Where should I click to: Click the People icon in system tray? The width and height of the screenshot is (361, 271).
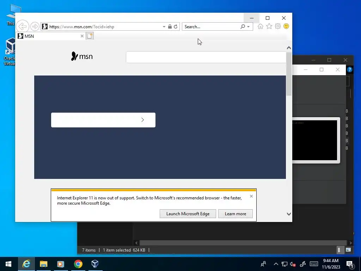point(263,264)
